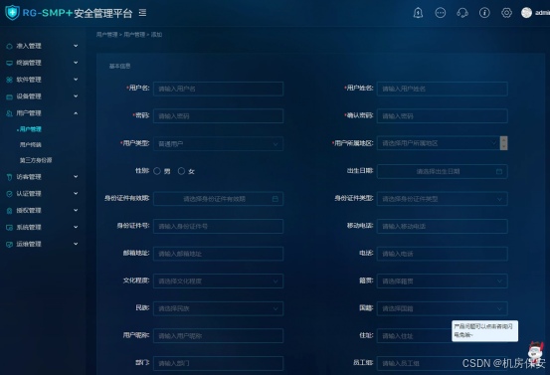The height and width of the screenshot is (375, 550).
Task: Click the 访客管理 sidebar icon
Action: (x=10, y=177)
